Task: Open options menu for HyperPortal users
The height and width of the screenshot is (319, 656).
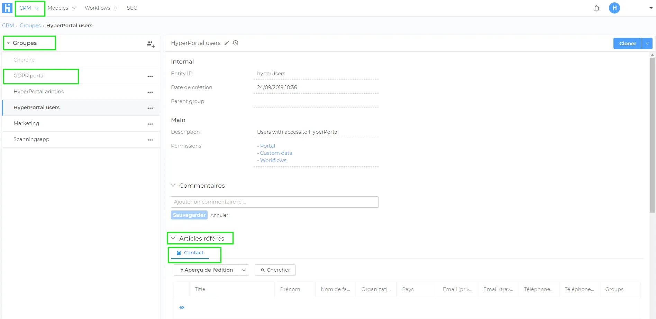Action: pos(150,108)
